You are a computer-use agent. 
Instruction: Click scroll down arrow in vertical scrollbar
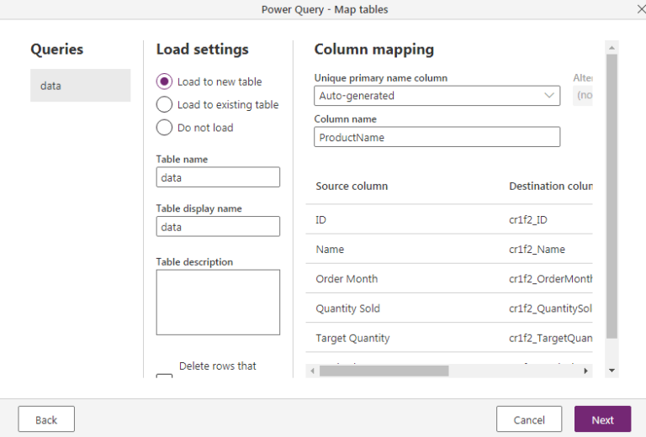click(612, 370)
